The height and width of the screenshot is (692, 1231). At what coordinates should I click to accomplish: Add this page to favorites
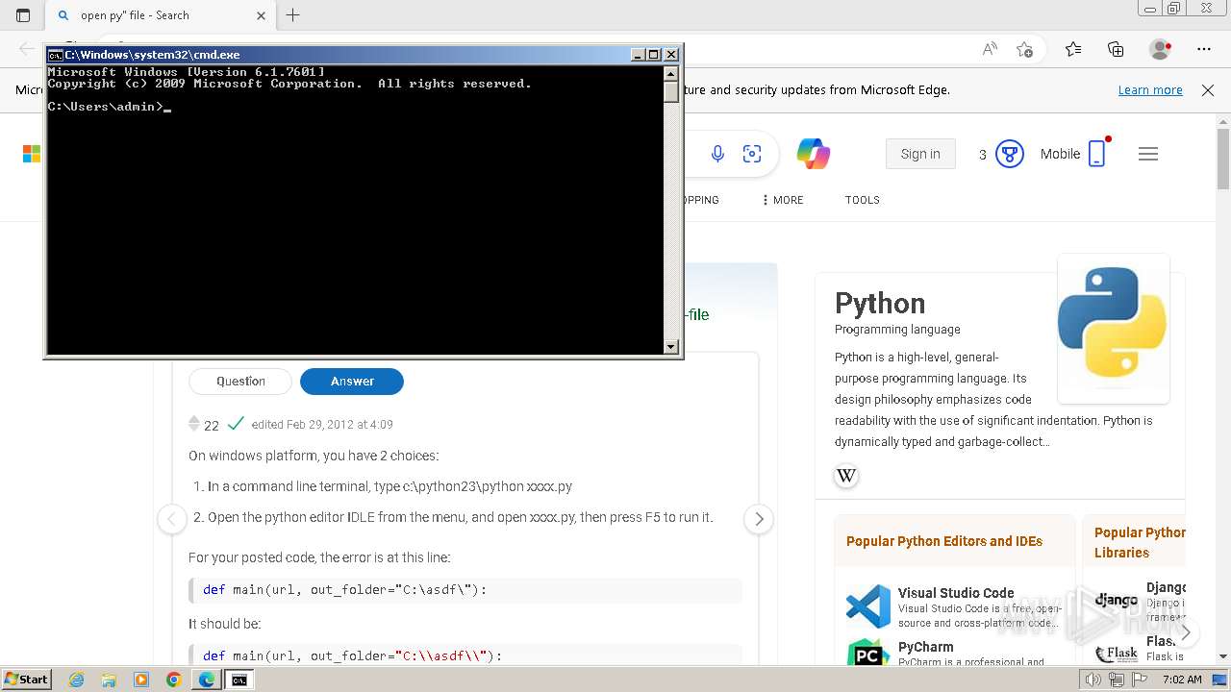1025,49
